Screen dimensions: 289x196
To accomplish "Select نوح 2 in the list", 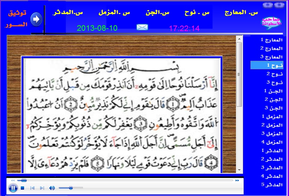I will (x=275, y=74).
